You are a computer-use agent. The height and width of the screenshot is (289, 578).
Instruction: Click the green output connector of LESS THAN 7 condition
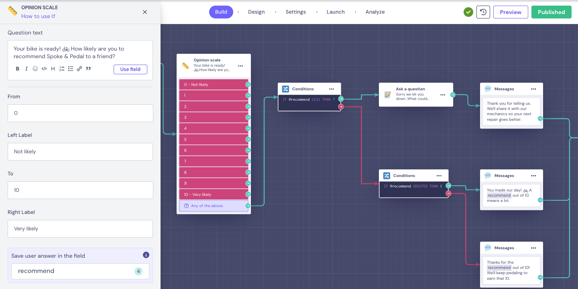[x=341, y=99]
